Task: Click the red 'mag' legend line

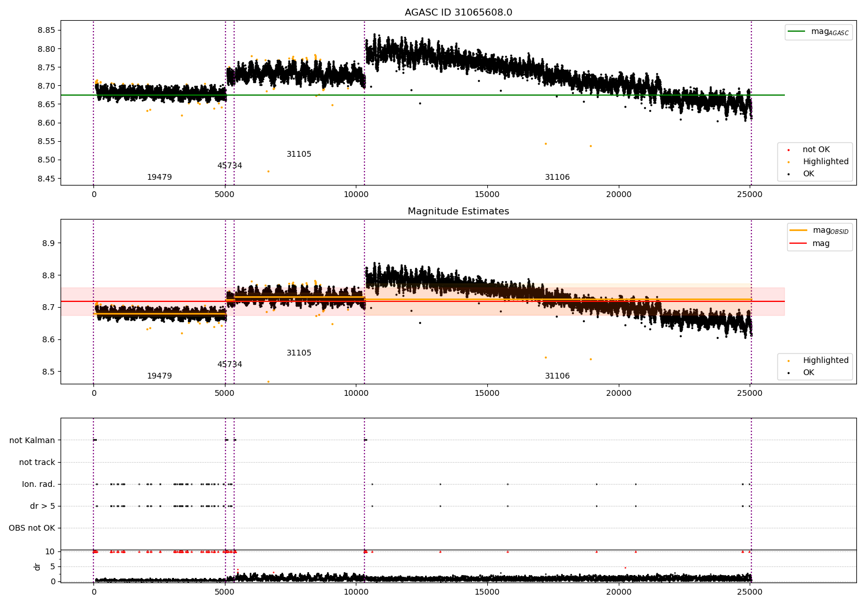Action: pos(799,243)
